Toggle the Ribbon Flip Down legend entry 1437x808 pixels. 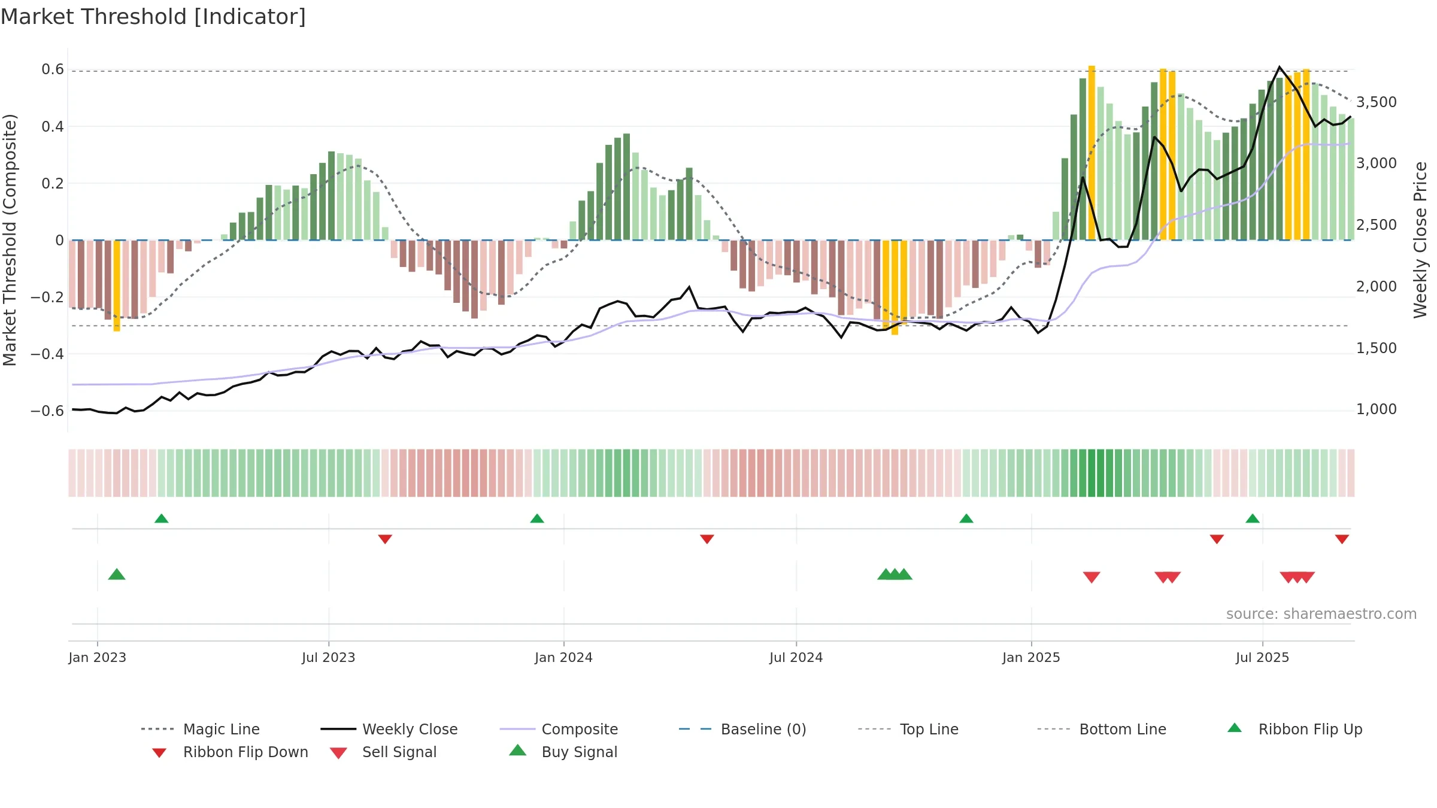coord(229,752)
